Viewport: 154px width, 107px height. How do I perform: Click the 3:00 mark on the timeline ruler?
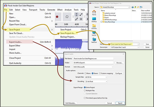(x=66, y=24)
